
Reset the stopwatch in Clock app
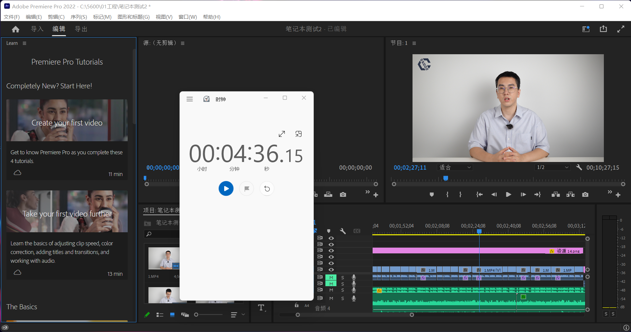pyautogui.click(x=267, y=189)
